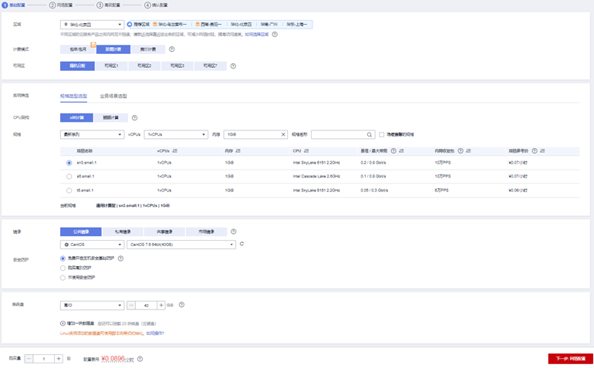Click help icon beside x86 CPU architecture options
The image size is (594, 368).
pos(134,118)
